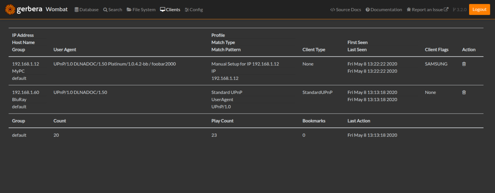Click the None client type of MyPC

[x=308, y=64]
